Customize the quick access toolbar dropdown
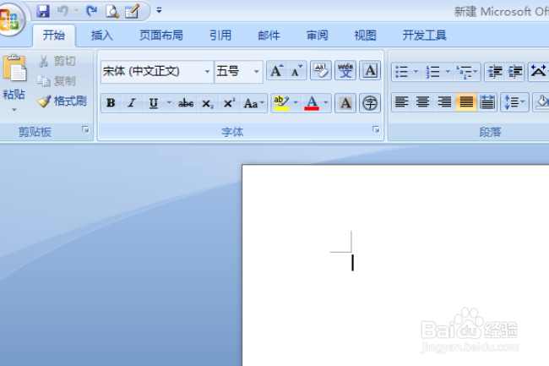The image size is (549, 366). (159, 10)
